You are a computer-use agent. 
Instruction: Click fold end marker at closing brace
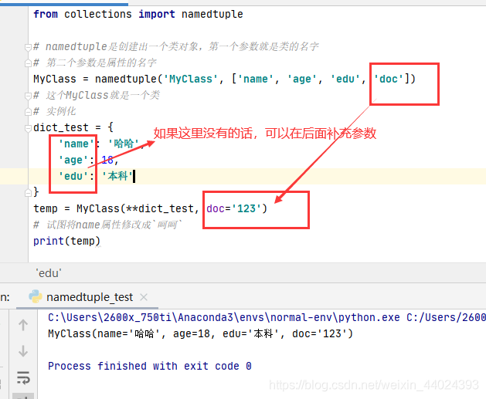28,193
